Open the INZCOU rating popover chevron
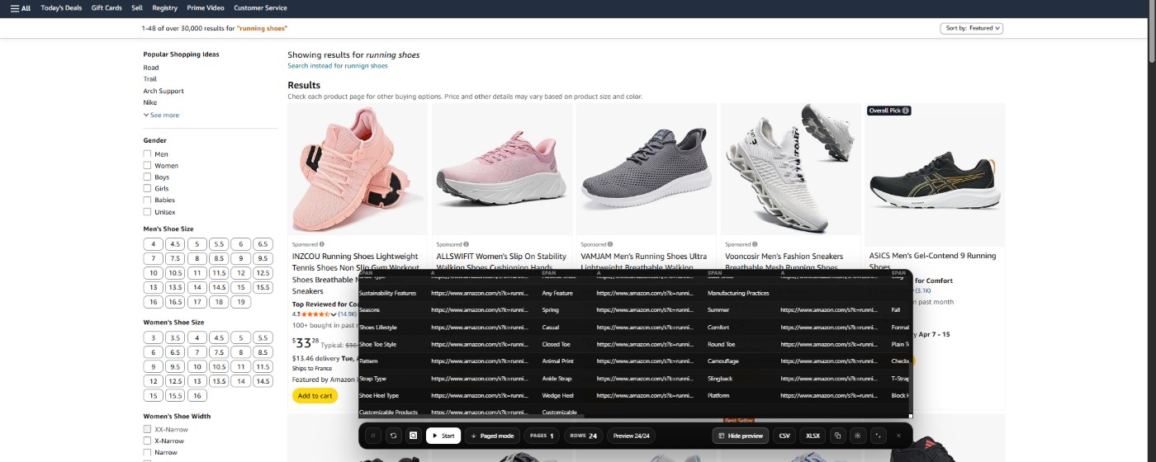The height and width of the screenshot is (462, 1156). [334, 314]
